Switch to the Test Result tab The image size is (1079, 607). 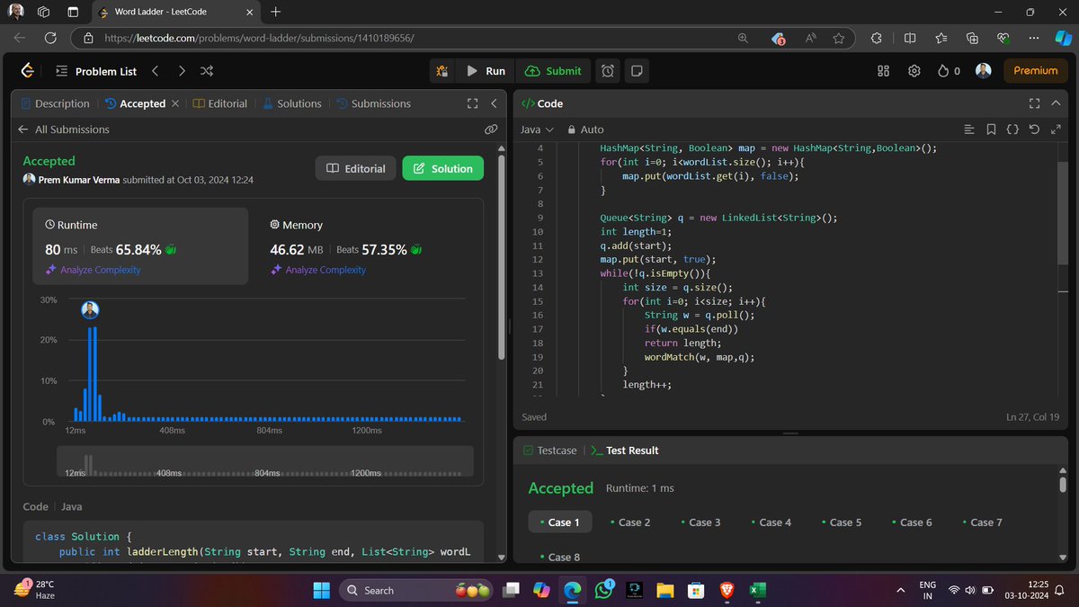coord(625,451)
